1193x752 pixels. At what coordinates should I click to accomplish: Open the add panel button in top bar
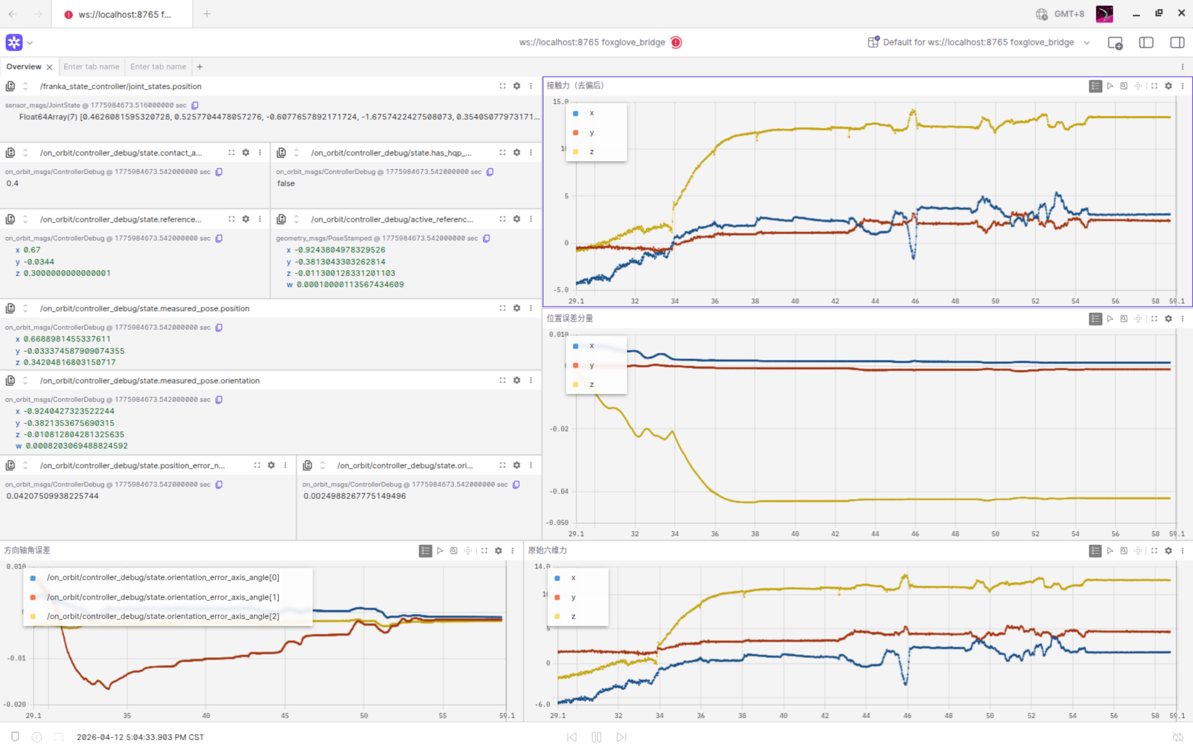(1115, 42)
